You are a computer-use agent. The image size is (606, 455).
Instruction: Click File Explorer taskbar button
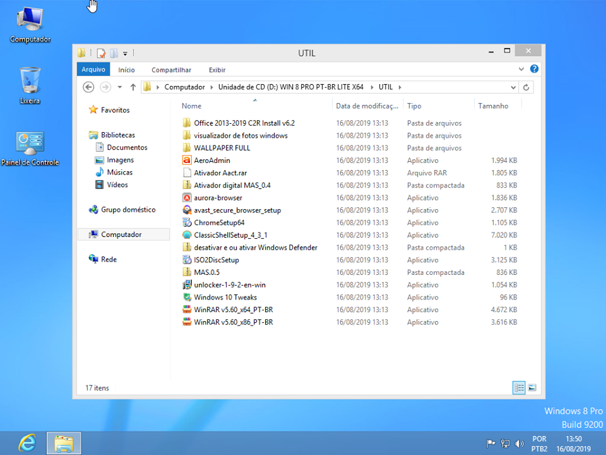tap(64, 443)
